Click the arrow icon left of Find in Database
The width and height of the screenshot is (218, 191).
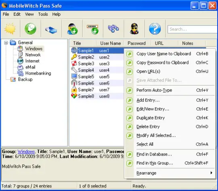(130, 154)
